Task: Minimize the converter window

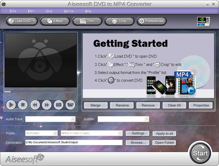Action: point(208,4)
